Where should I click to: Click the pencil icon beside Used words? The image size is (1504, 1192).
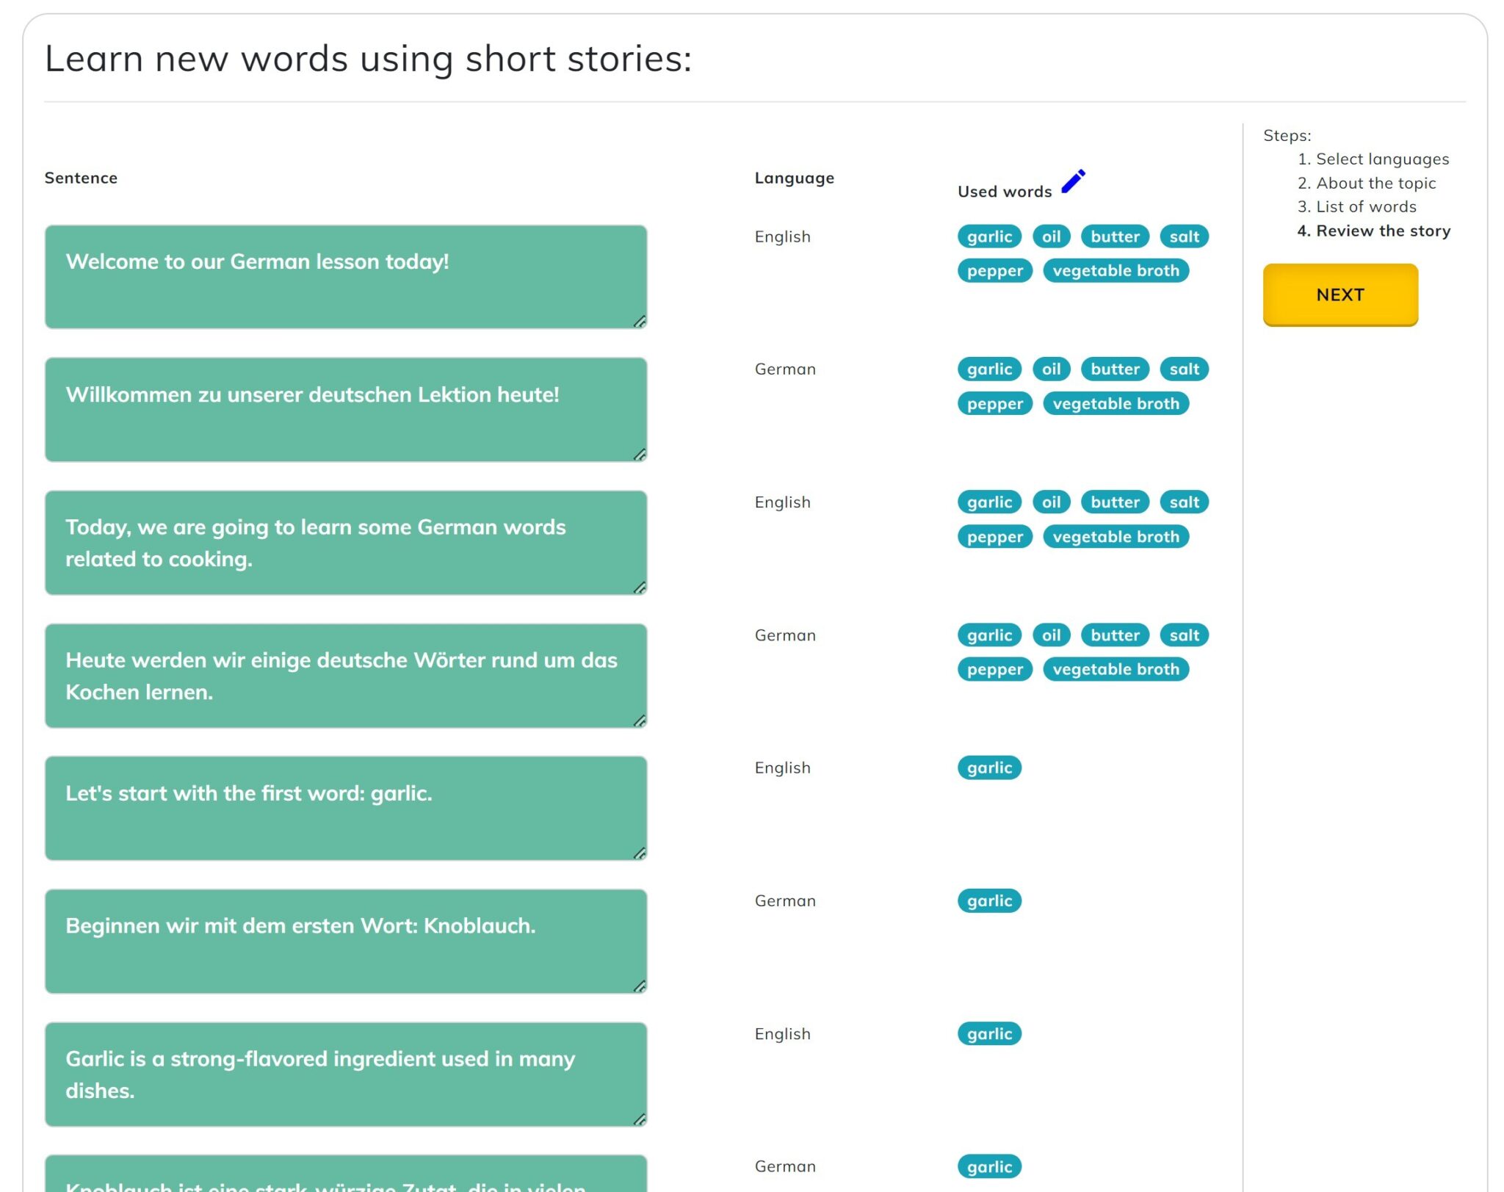click(x=1073, y=179)
